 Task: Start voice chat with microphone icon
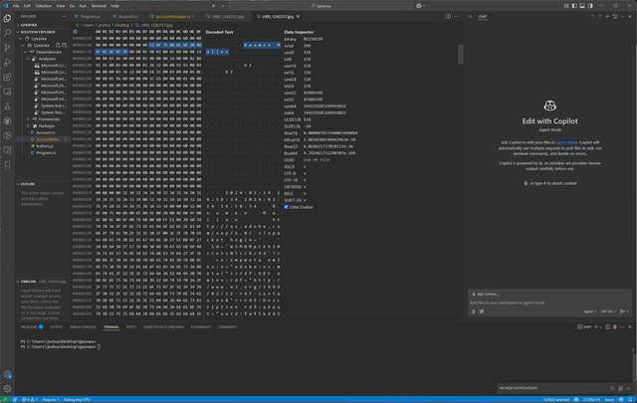[x=474, y=311]
